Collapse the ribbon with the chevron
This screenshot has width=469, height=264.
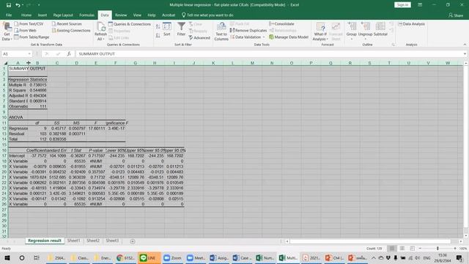point(465,45)
